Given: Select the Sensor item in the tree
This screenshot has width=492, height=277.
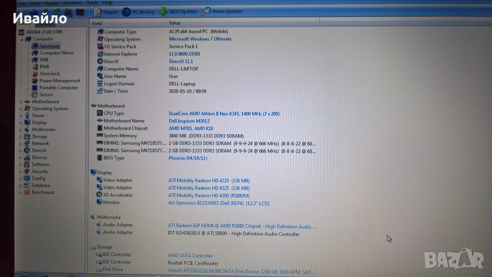Looking at the screenshot, I should click(46, 95).
